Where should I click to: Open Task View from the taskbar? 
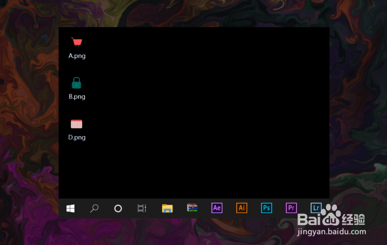[141, 208]
